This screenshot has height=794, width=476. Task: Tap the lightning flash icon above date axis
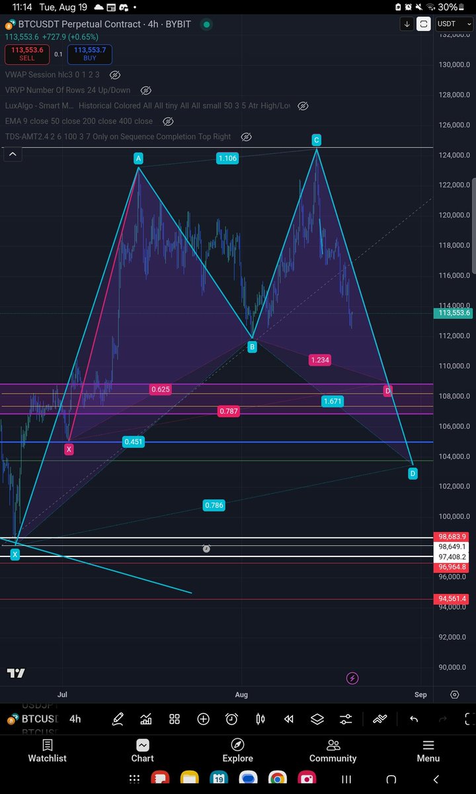click(x=352, y=678)
